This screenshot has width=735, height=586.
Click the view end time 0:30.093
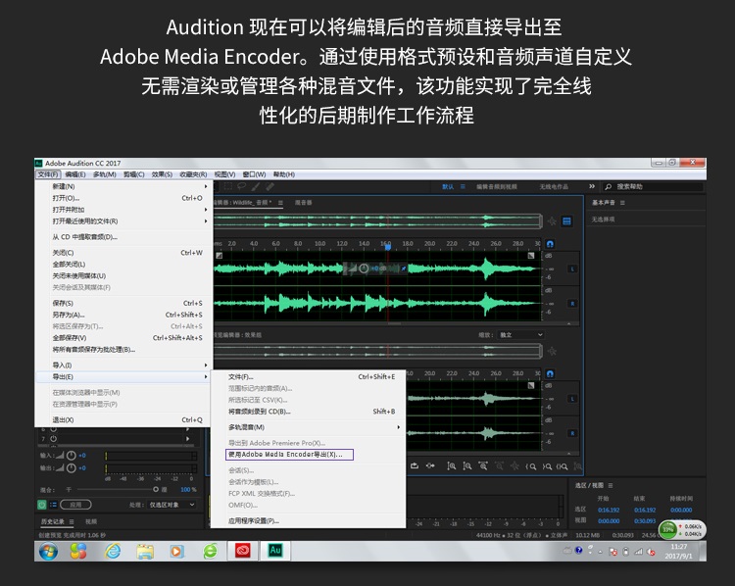pyautogui.click(x=645, y=521)
